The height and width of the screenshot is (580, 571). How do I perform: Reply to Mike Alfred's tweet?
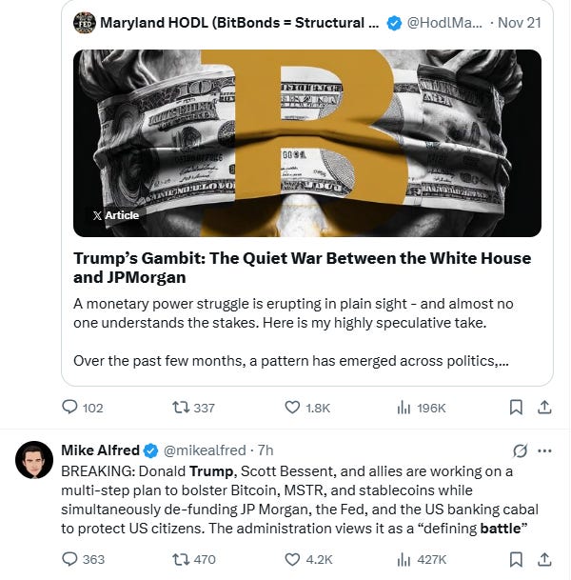pyautogui.click(x=70, y=559)
